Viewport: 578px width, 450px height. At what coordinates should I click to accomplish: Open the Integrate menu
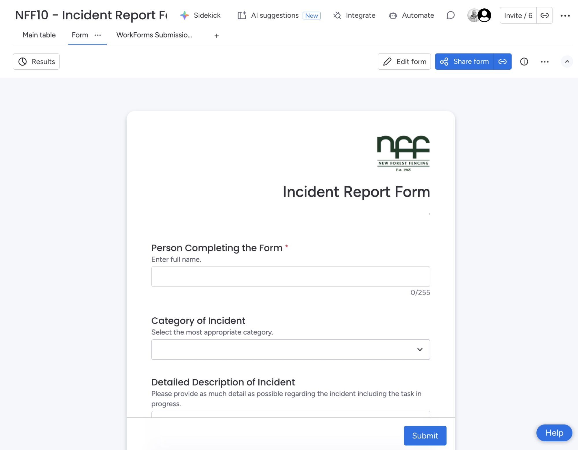(x=354, y=15)
